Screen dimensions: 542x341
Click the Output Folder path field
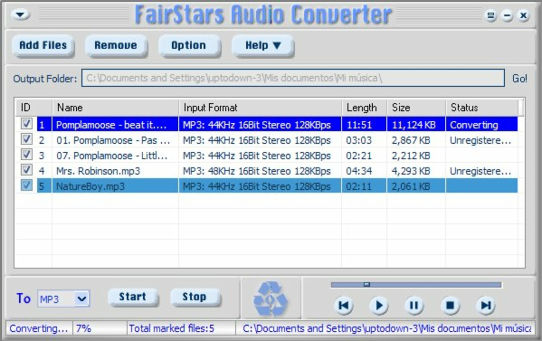[x=293, y=78]
